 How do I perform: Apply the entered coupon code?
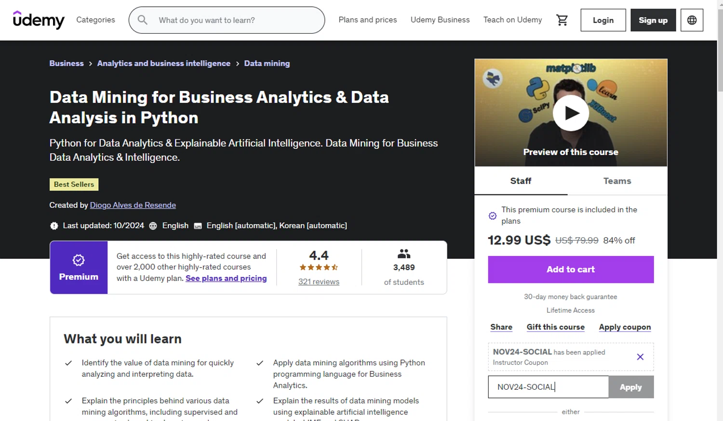click(630, 387)
